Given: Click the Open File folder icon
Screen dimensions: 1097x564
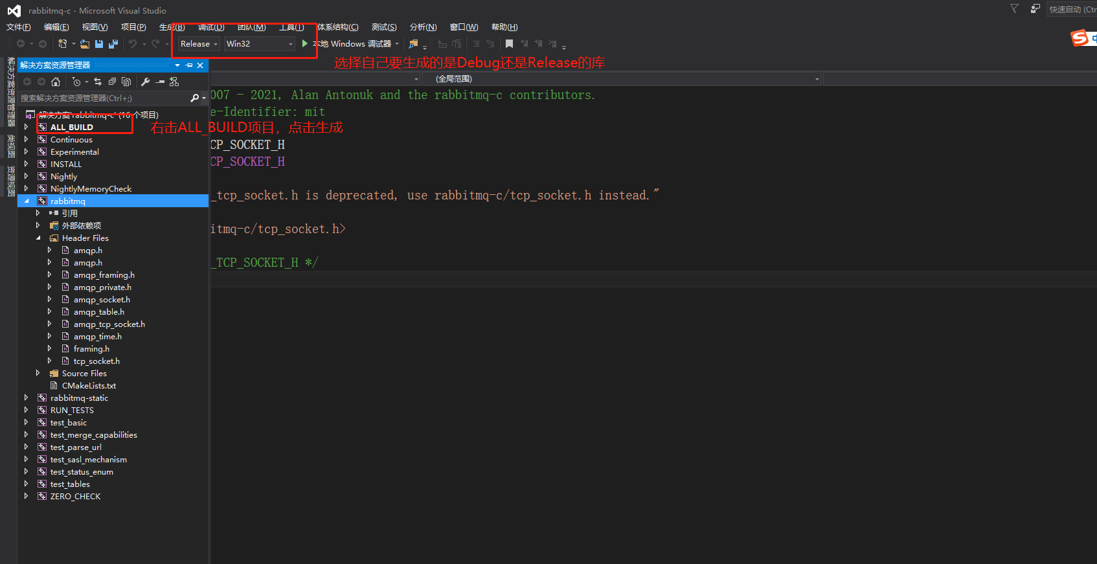Looking at the screenshot, I should click(x=85, y=44).
